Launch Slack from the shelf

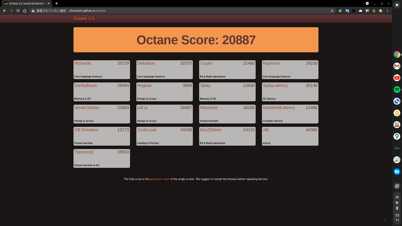point(397,125)
